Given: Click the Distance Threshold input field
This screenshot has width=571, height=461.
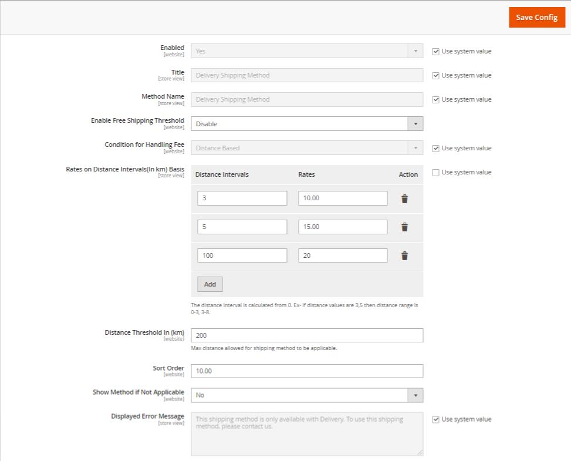Looking at the screenshot, I should click(x=306, y=335).
